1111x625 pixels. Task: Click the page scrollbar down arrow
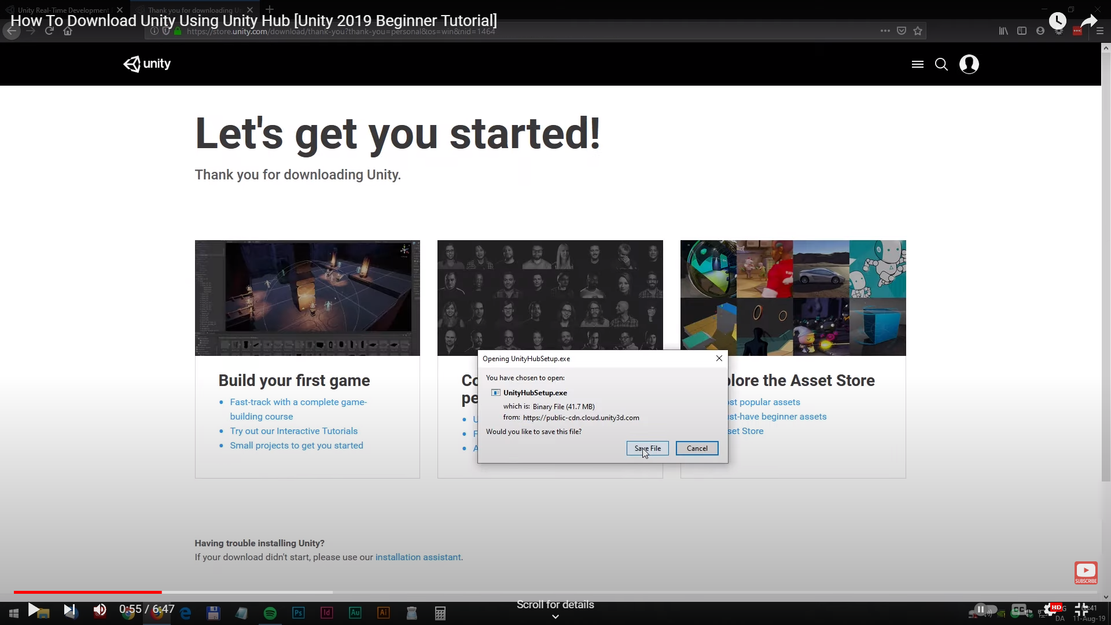(1106, 597)
